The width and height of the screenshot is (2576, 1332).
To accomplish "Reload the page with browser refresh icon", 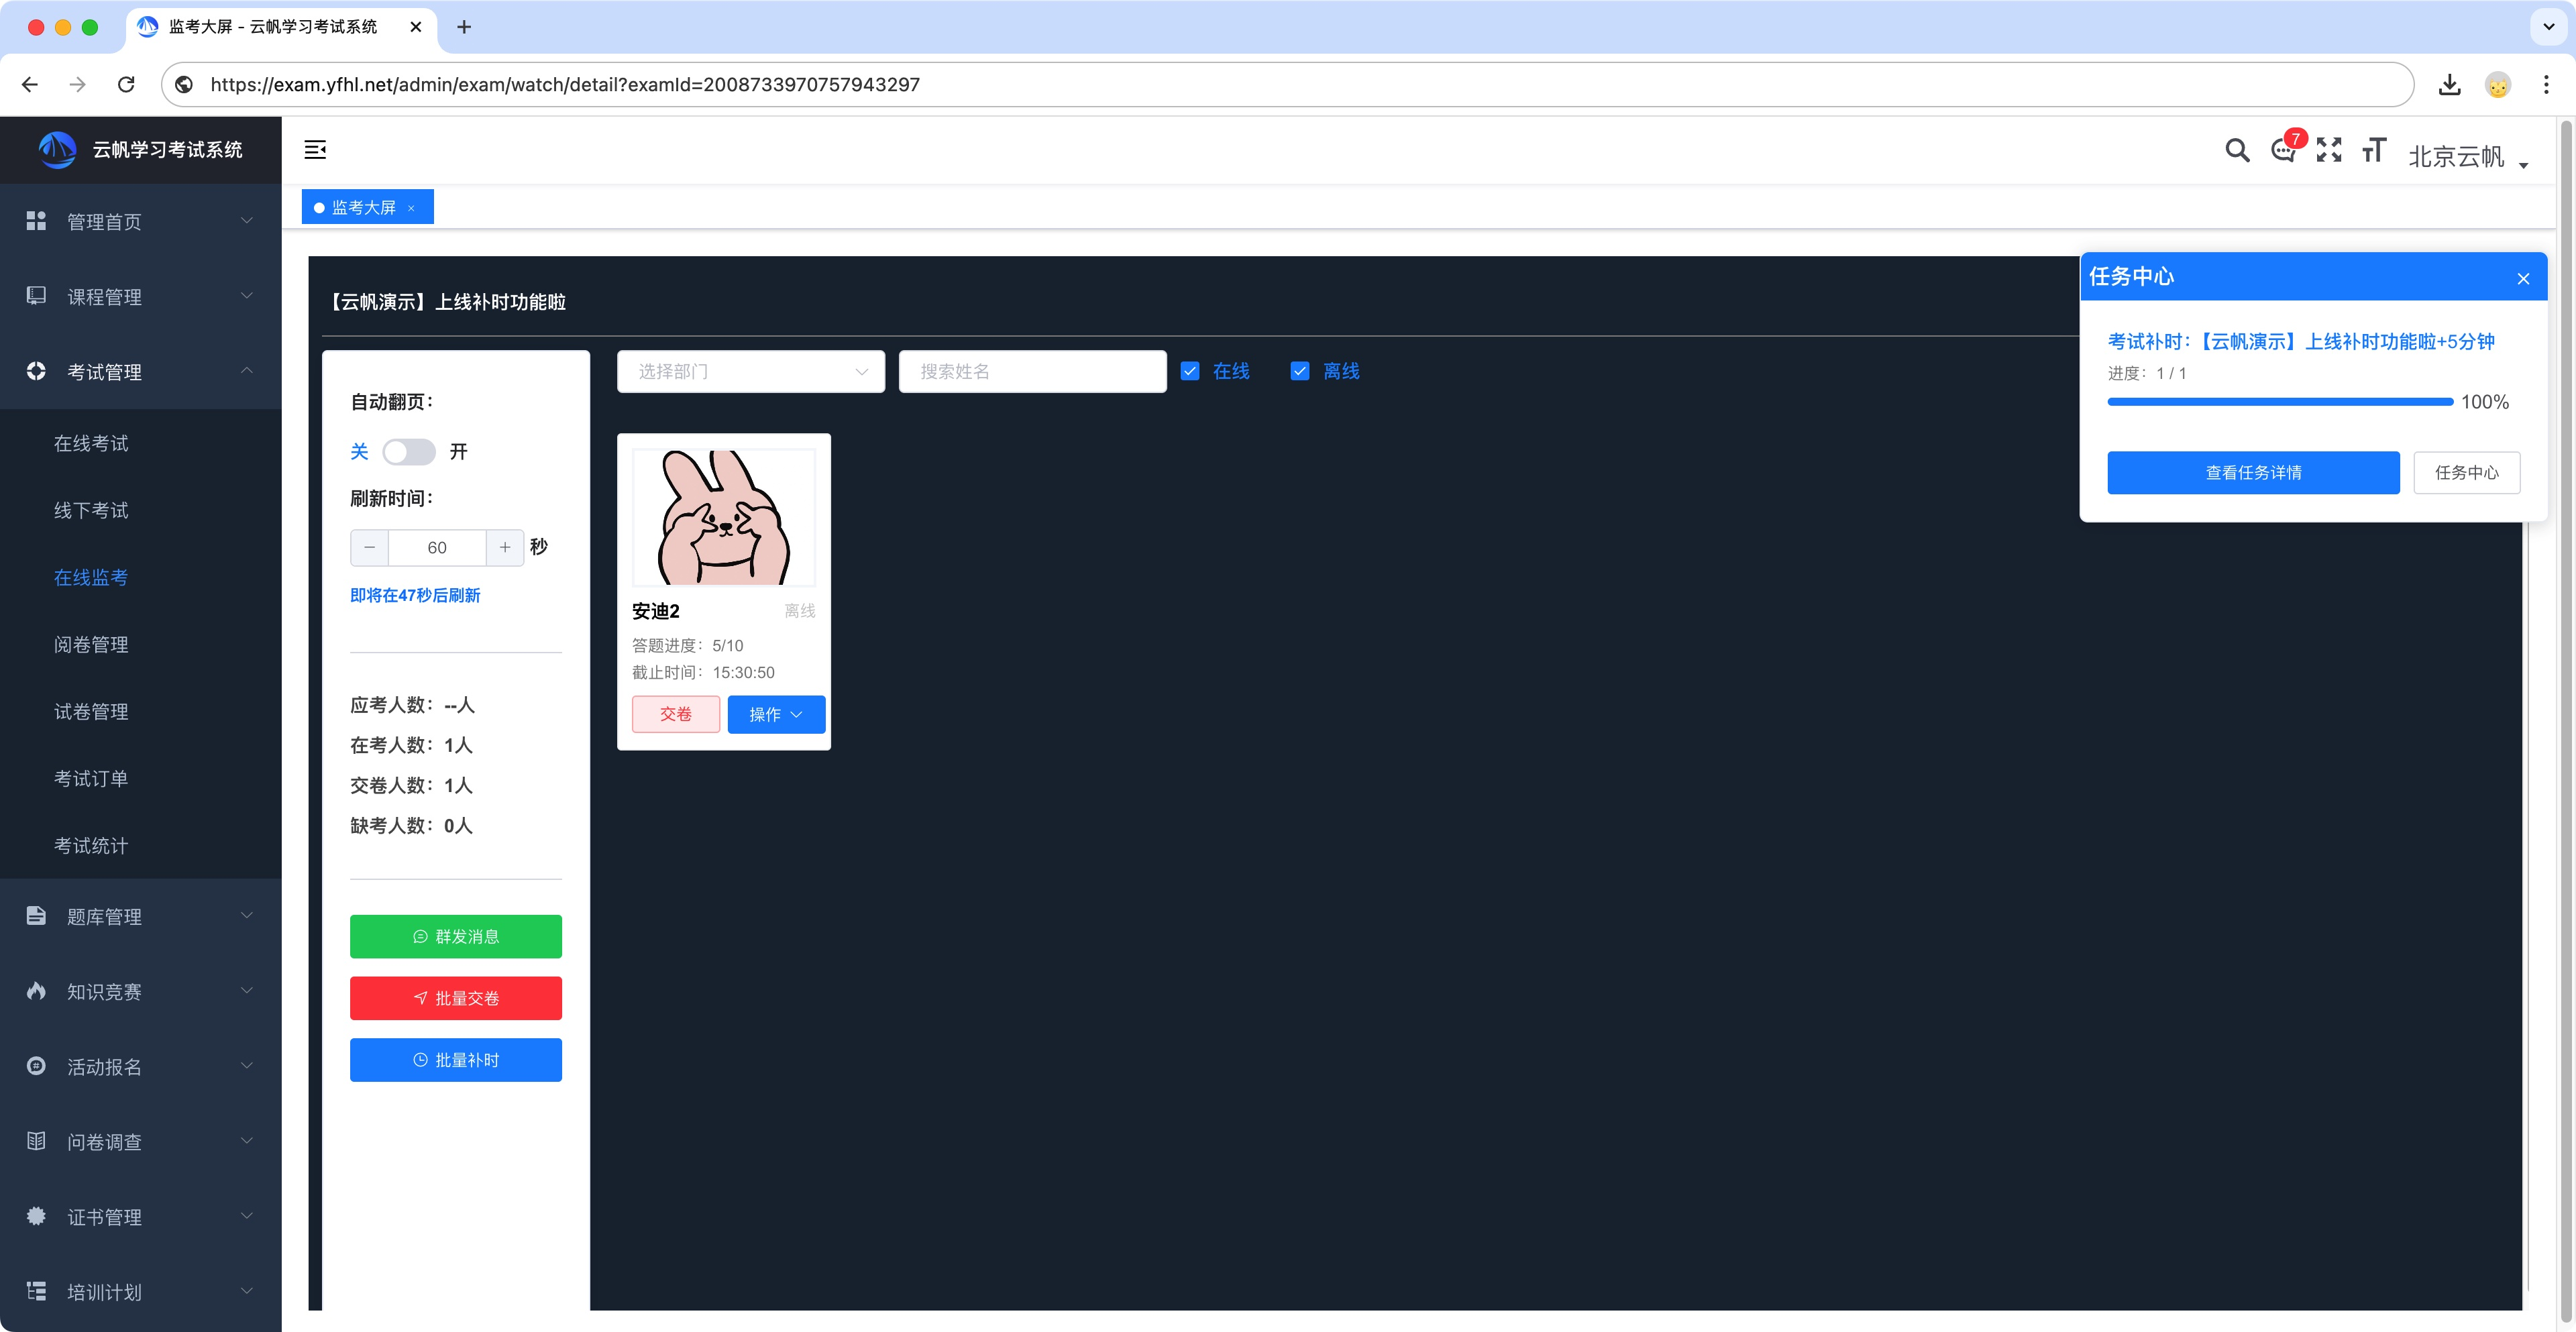I will click(x=126, y=85).
